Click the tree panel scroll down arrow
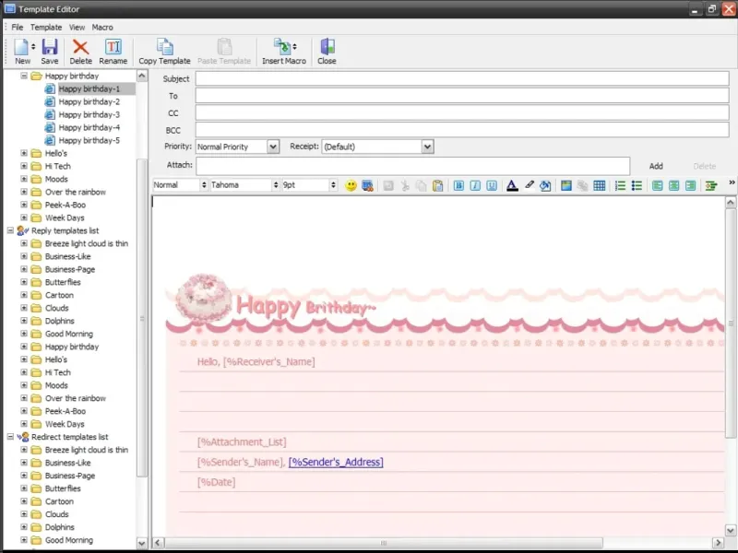This screenshot has width=738, height=553. (x=142, y=543)
